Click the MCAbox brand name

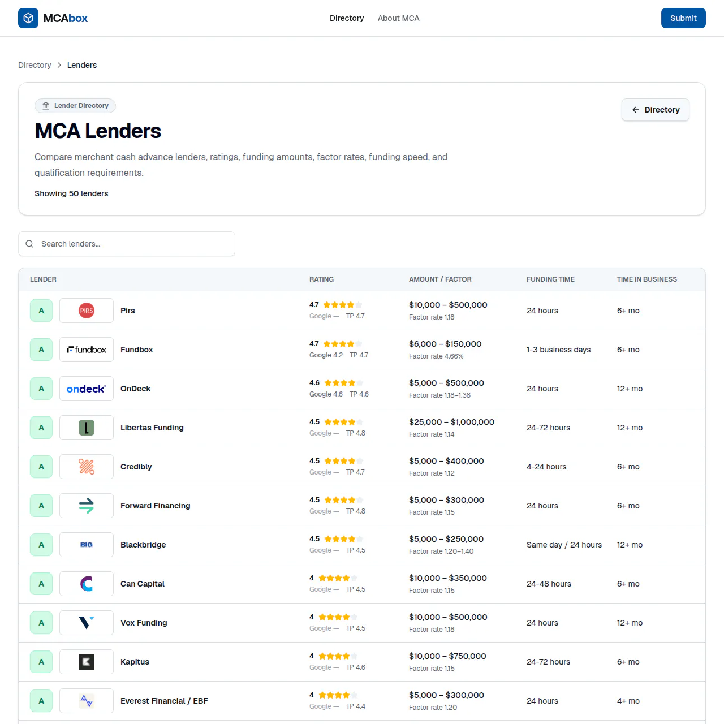pyautogui.click(x=66, y=18)
